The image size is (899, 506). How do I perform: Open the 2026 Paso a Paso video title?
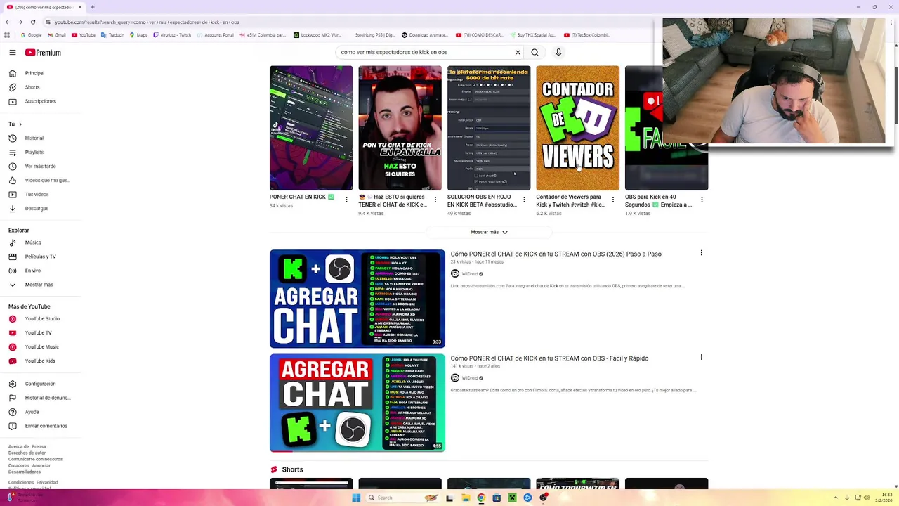[556, 254]
